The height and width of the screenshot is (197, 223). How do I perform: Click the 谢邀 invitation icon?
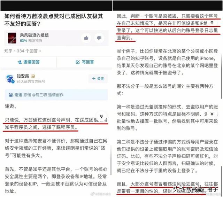click(x=11, y=95)
